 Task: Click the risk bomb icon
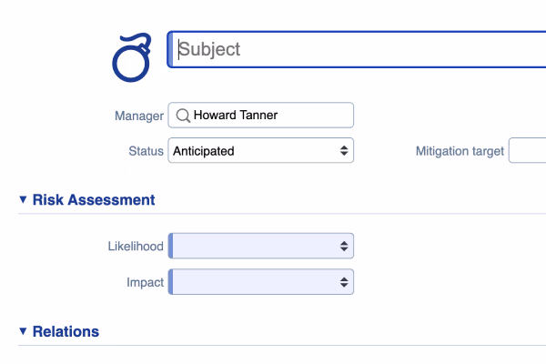pyautogui.click(x=132, y=57)
